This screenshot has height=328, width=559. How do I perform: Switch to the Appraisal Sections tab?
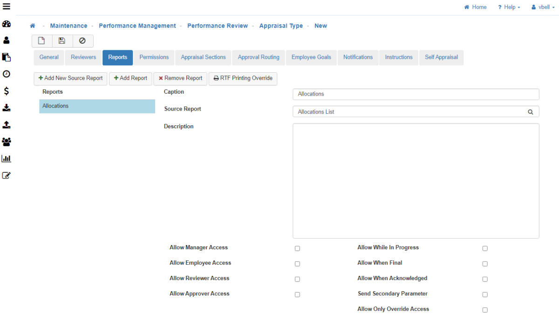[203, 57]
